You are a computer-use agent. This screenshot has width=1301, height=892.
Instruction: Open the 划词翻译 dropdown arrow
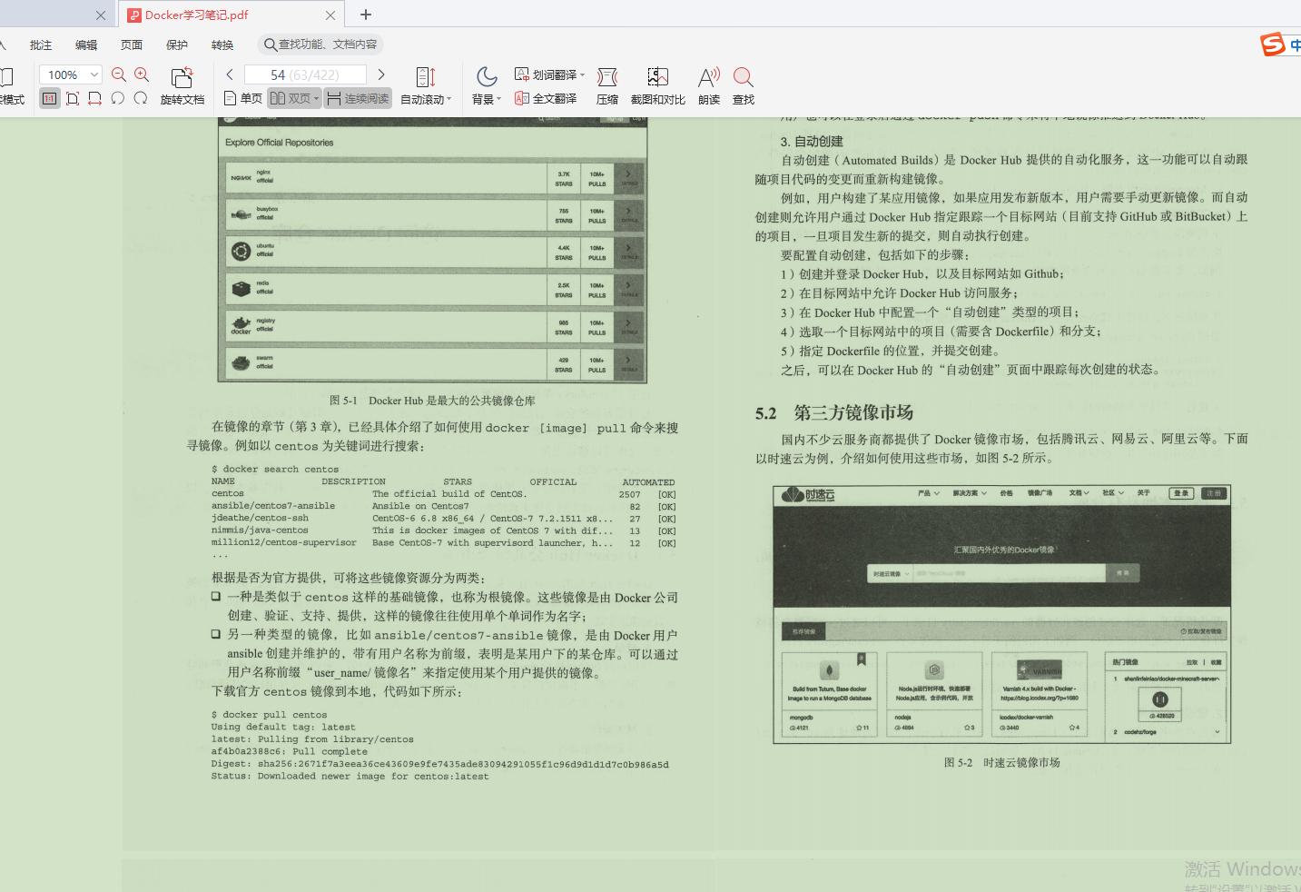(583, 74)
